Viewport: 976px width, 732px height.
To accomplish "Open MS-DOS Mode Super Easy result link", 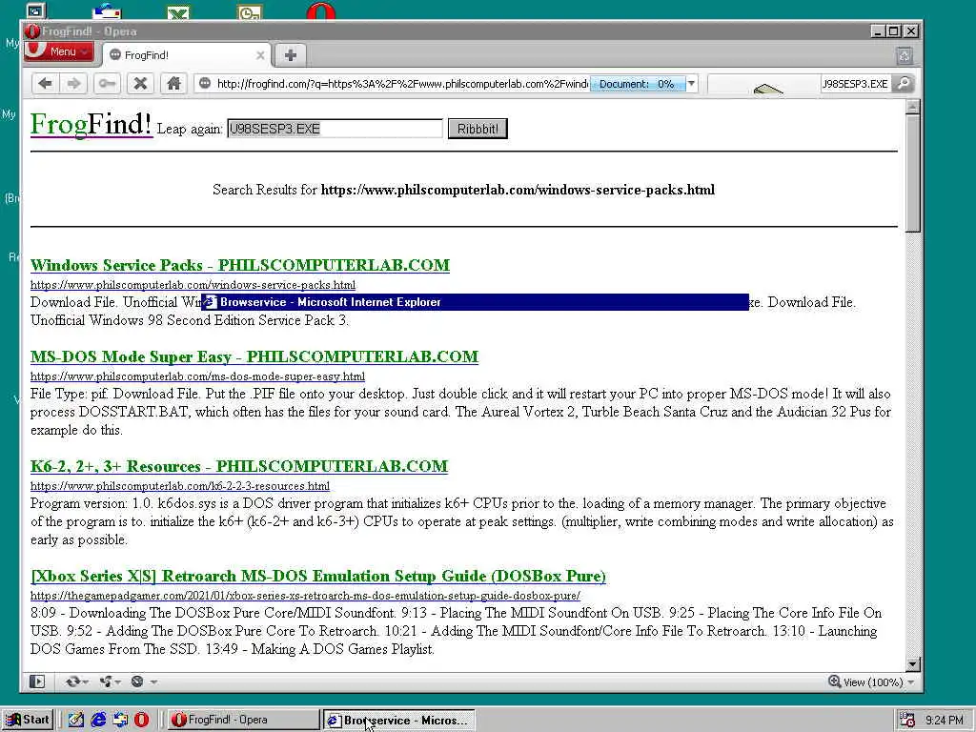I will [254, 356].
